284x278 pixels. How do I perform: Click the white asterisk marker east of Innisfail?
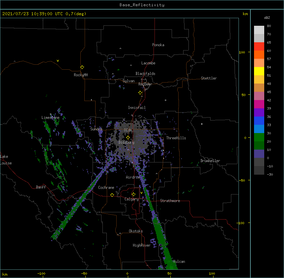click(165, 100)
